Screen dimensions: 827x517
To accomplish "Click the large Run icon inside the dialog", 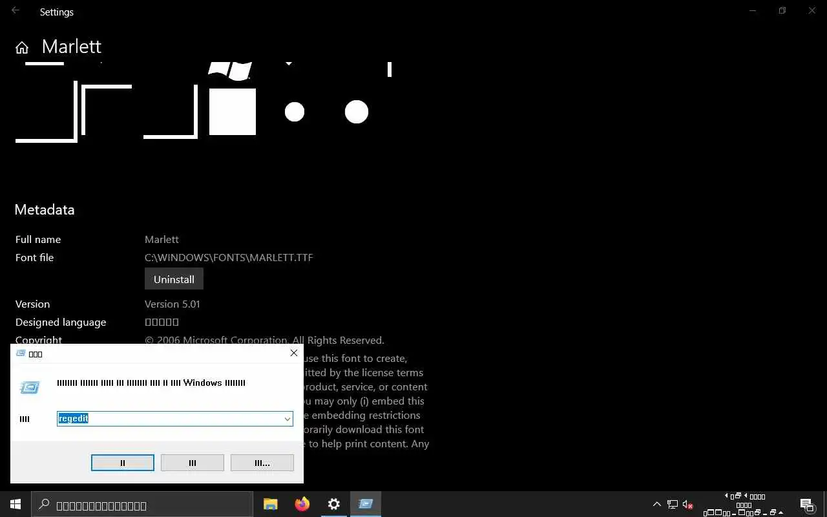I will (30, 387).
